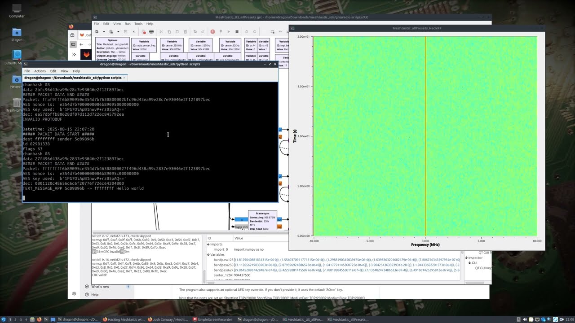This screenshot has height=323, width=575.
Task: Toggle the Firefox sidebar icon
Action: (73, 44)
